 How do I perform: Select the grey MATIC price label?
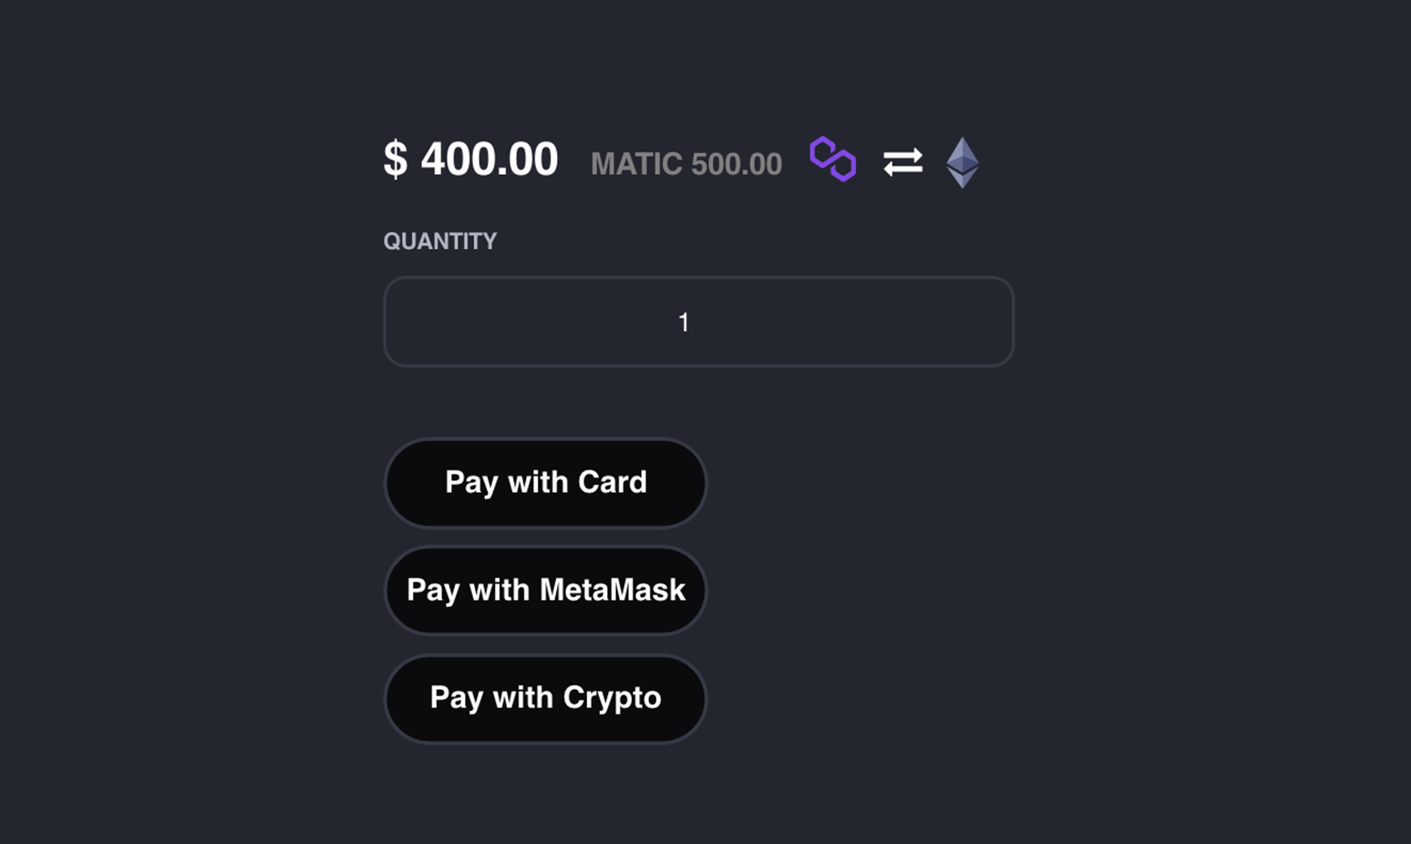686,164
